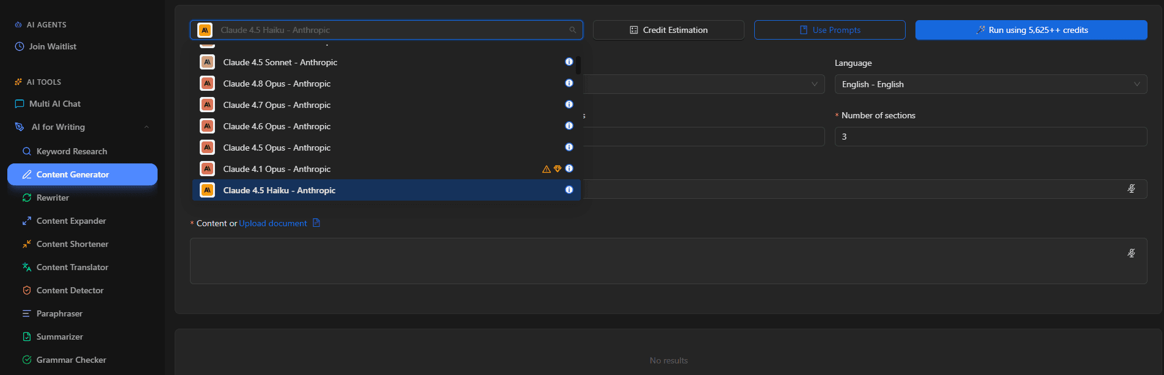Open info icon for Claude 4.5 Sonnet
Viewport: 1164px width, 375px height.
(x=569, y=62)
